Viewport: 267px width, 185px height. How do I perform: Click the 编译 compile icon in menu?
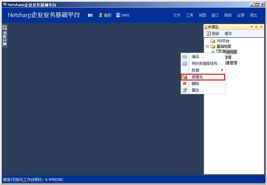(x=185, y=57)
